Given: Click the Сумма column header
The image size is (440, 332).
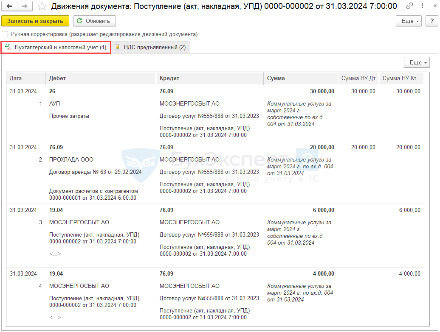Looking at the screenshot, I should tap(276, 78).
